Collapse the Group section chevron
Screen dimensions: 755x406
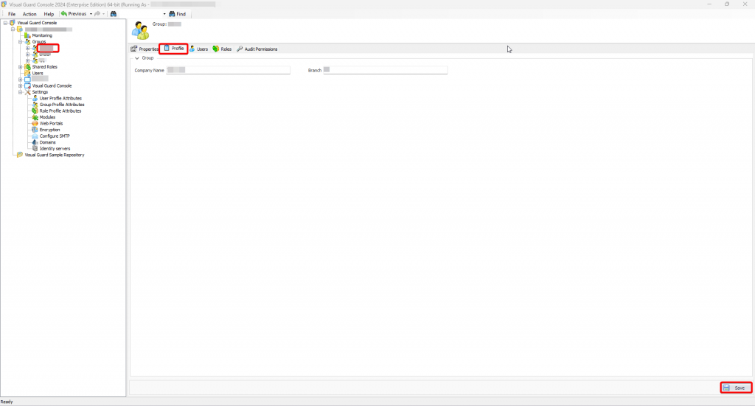[x=136, y=57]
